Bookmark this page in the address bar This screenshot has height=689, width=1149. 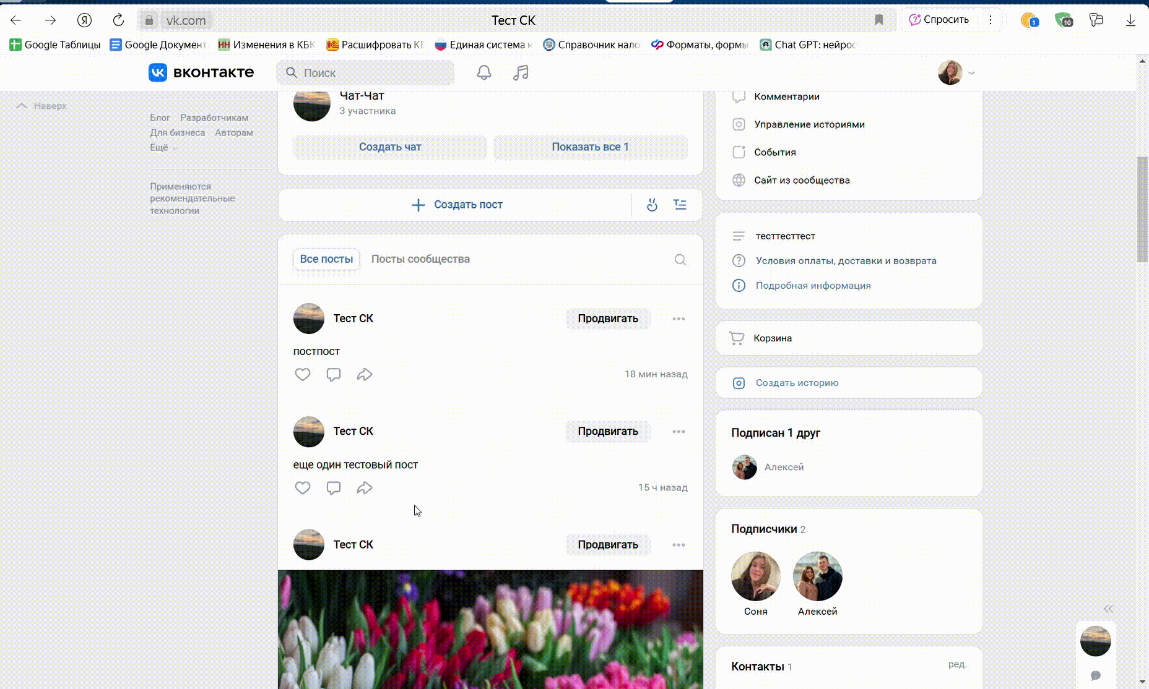point(878,20)
